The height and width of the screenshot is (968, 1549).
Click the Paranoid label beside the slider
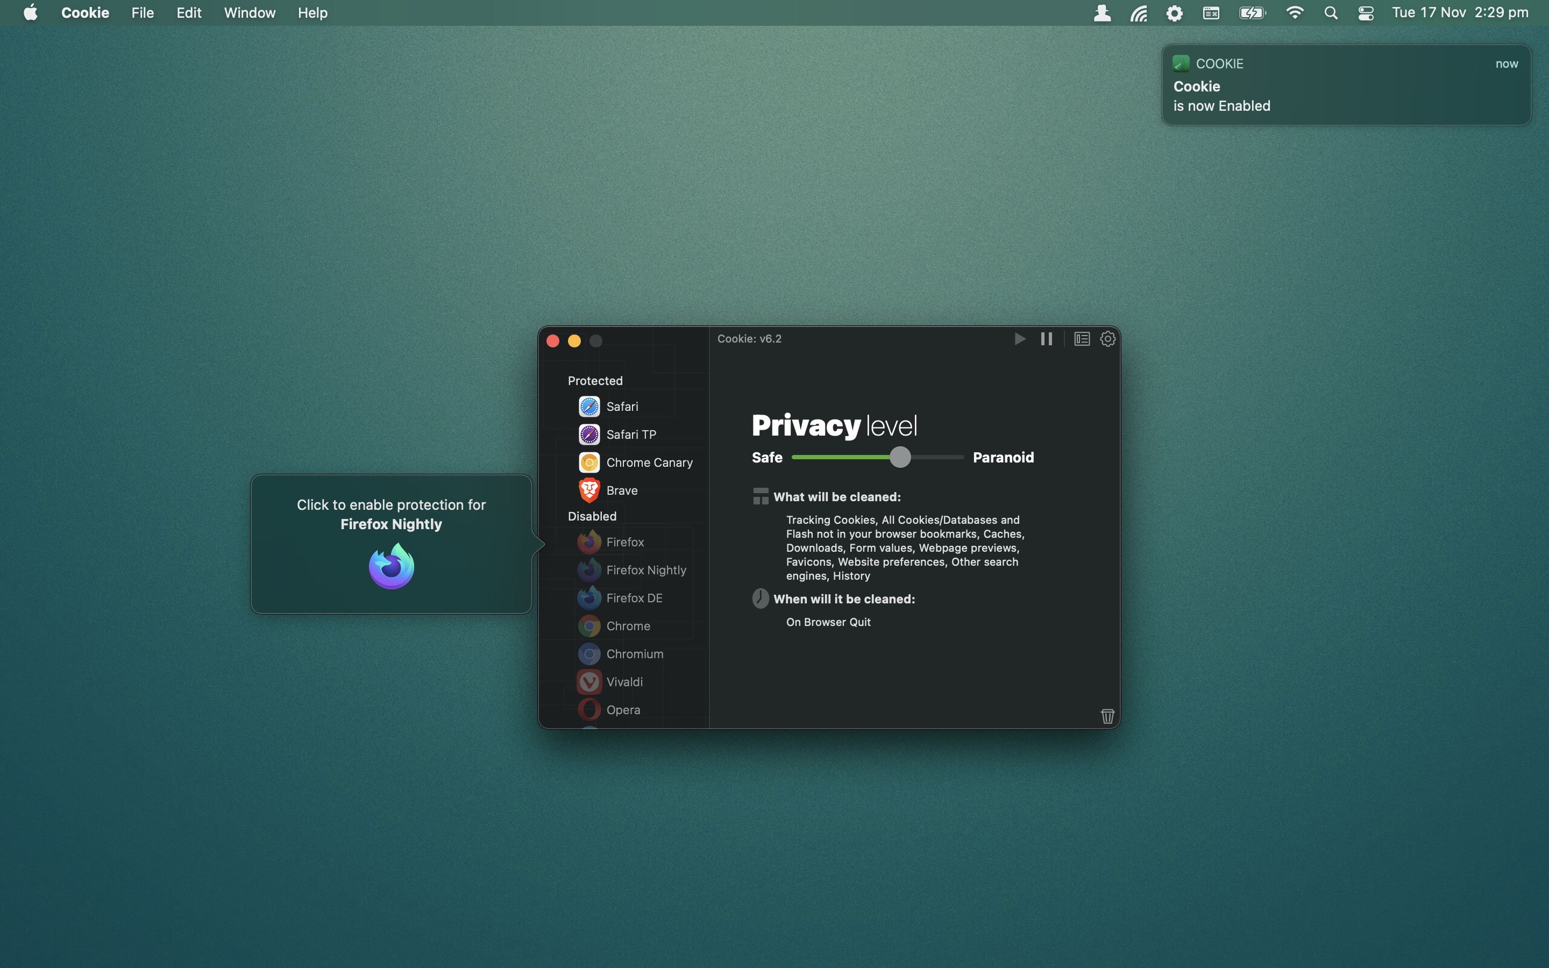(1003, 457)
